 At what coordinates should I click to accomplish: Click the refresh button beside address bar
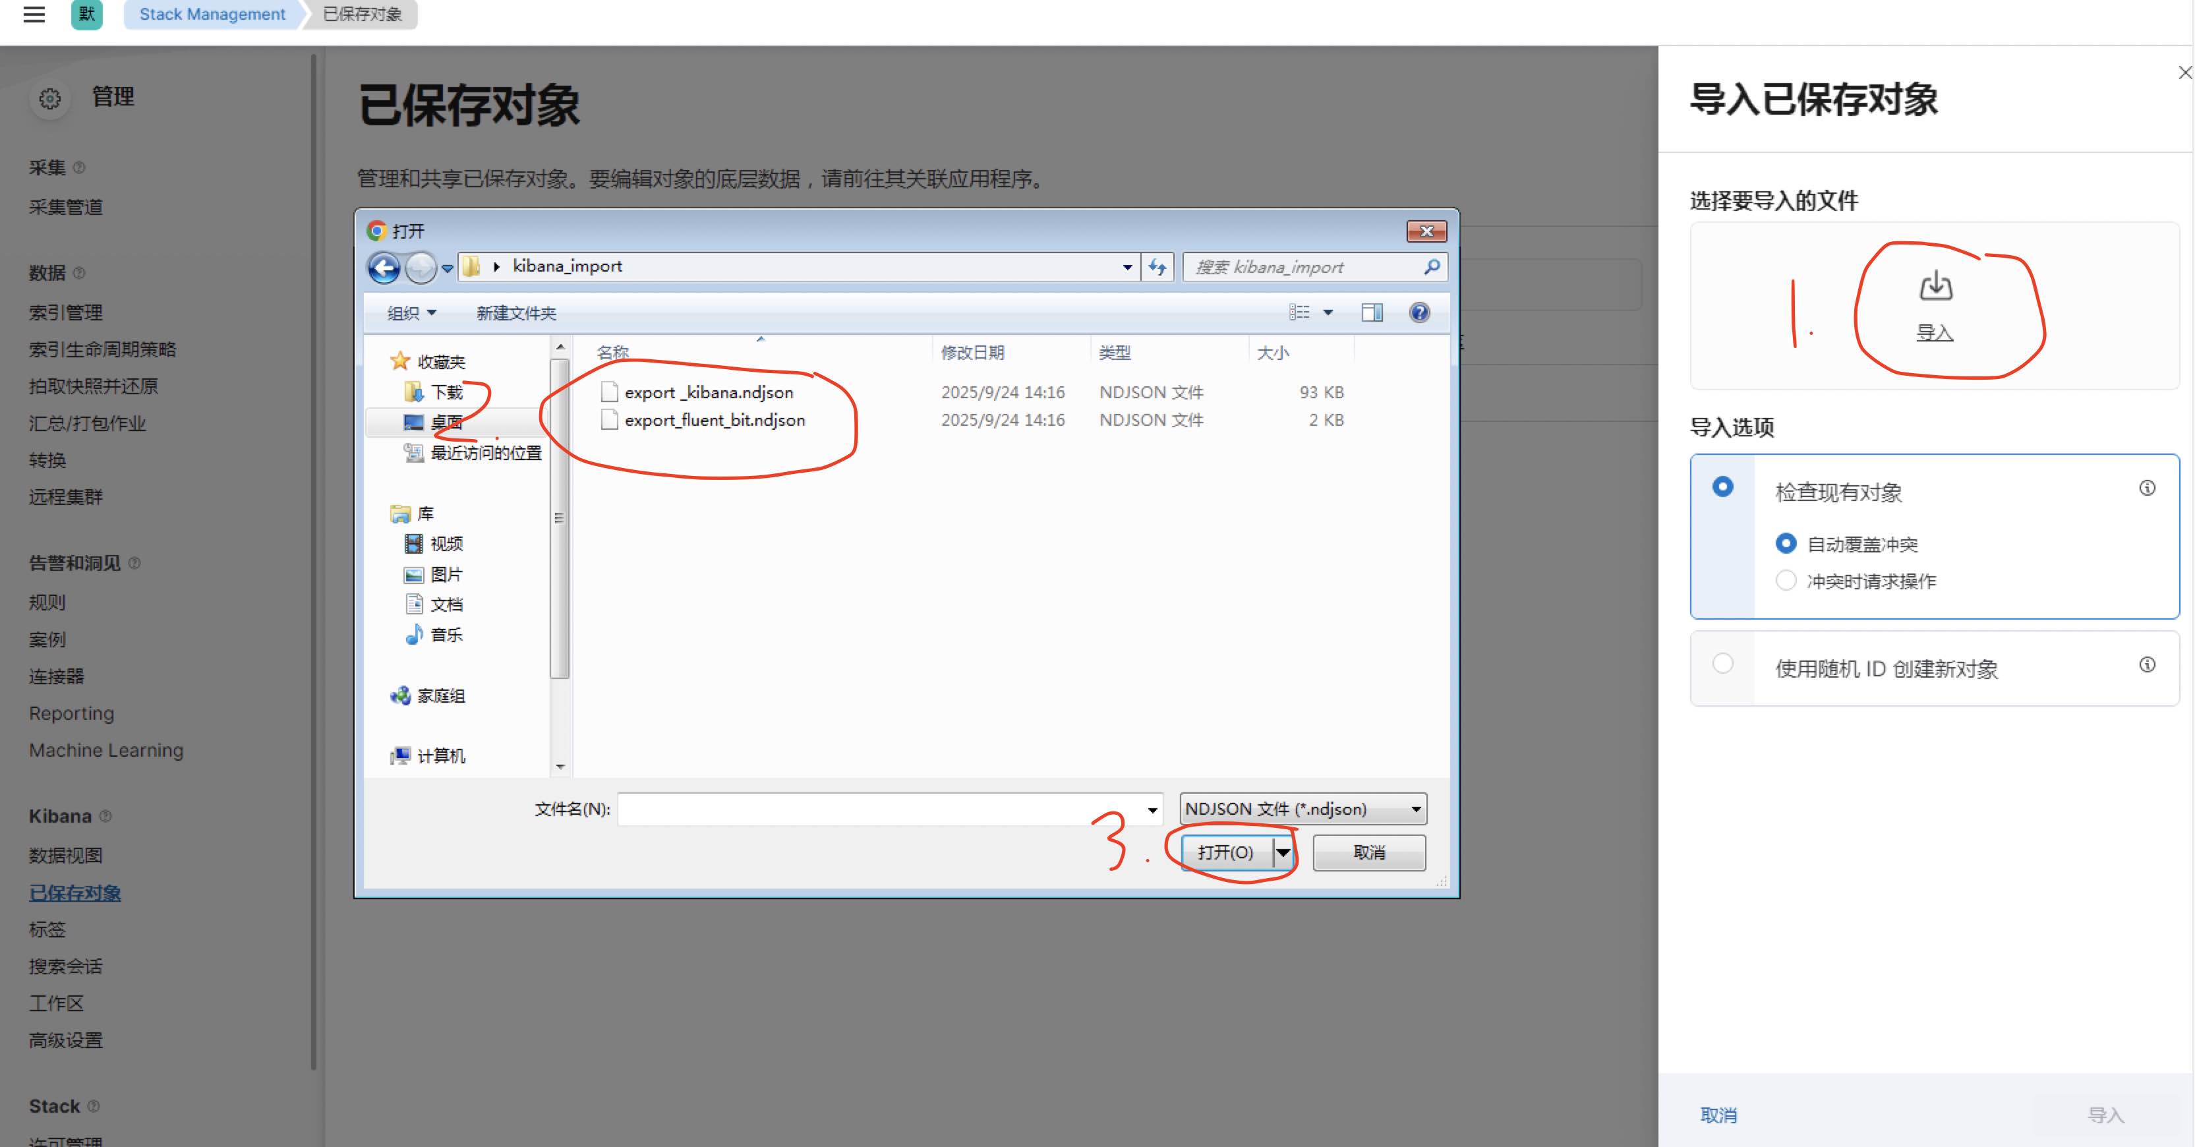[x=1157, y=268]
